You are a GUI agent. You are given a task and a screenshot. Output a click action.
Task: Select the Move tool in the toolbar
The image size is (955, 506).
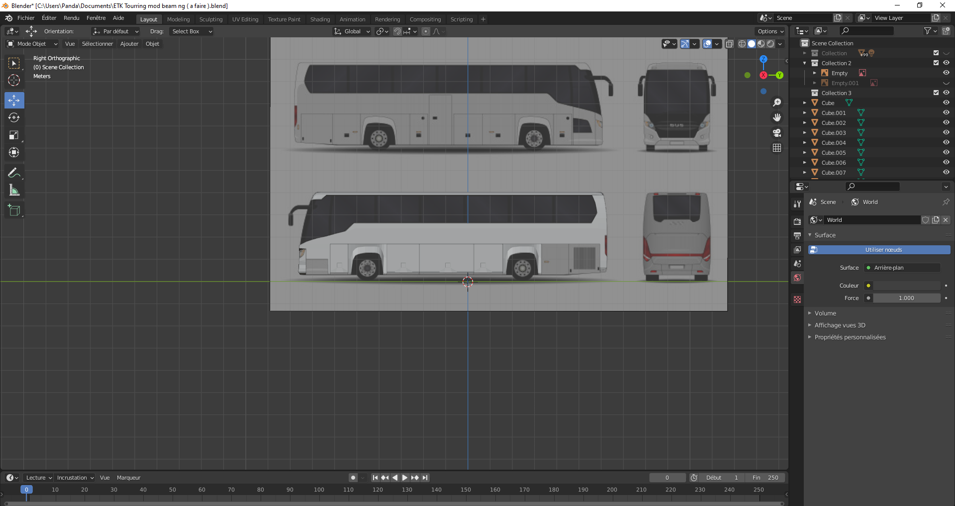point(14,101)
